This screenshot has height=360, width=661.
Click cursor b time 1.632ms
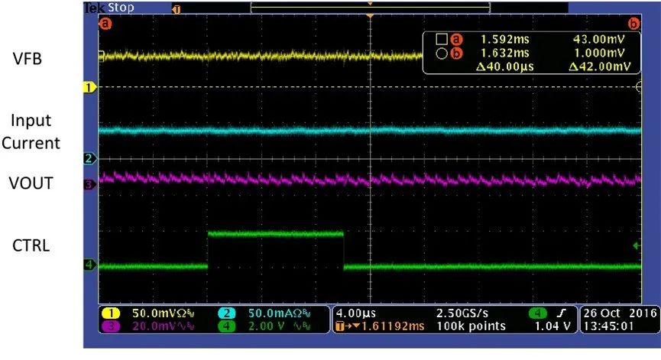pos(504,53)
